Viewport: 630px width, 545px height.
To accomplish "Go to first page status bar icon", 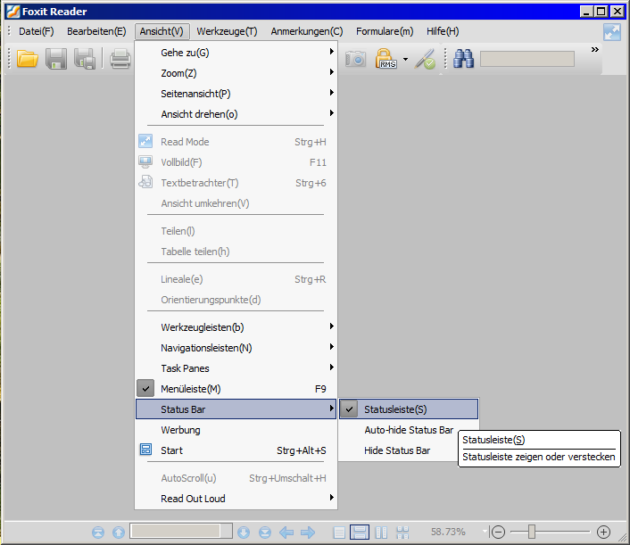I will [98, 533].
